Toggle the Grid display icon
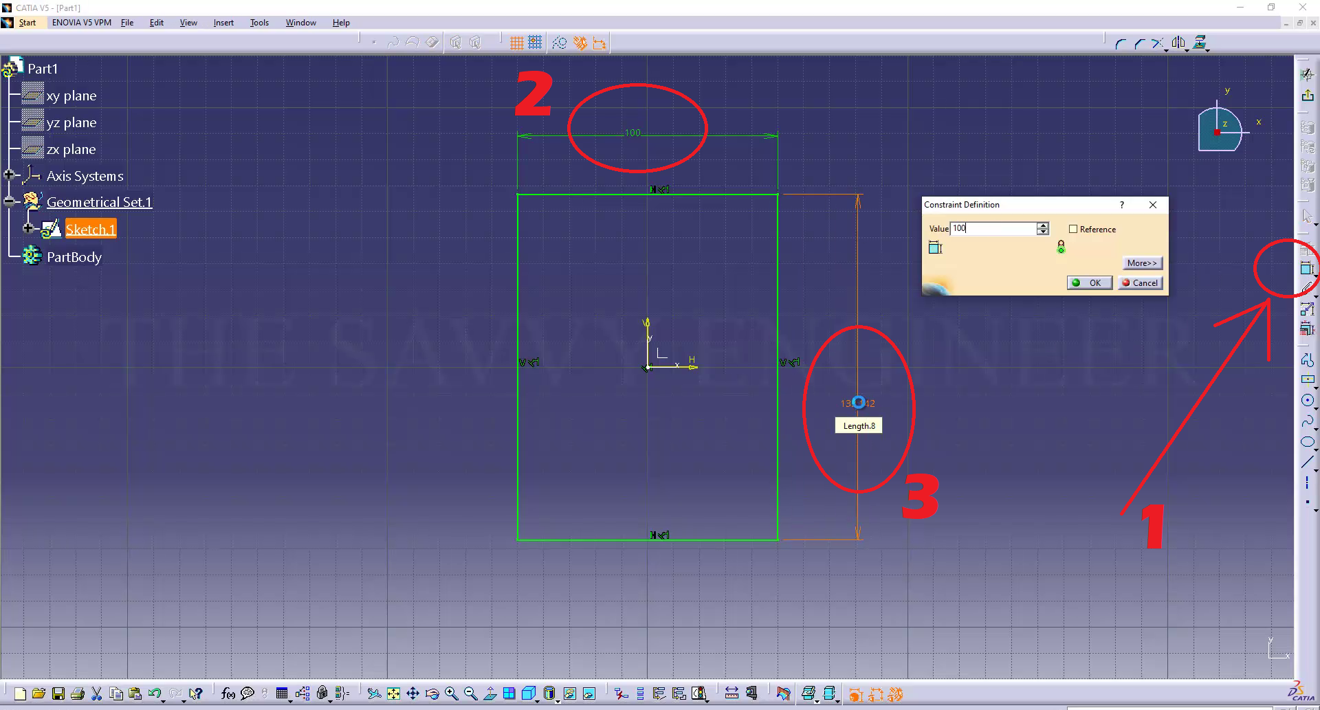1320x710 pixels. (517, 43)
